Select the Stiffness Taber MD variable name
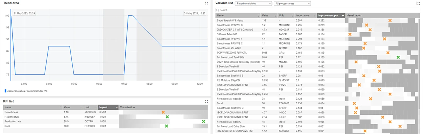The width and height of the screenshot is (423, 134). [227, 34]
